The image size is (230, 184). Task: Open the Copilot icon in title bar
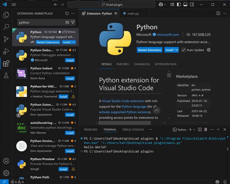(161, 5)
